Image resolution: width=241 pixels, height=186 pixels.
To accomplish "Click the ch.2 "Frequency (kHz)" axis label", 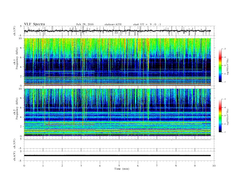I will point(17,108).
